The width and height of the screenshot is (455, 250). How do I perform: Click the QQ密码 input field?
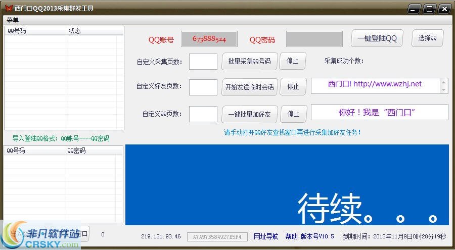[x=314, y=39]
